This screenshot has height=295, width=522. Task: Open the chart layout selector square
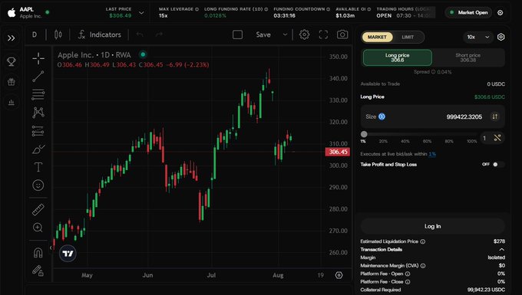click(x=237, y=34)
